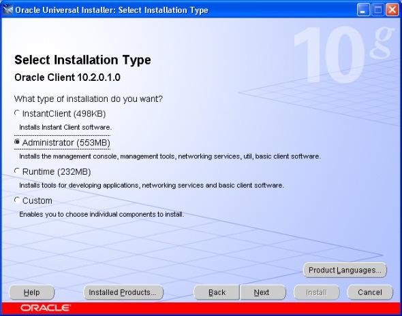Click the Administrator description about management console
The width and height of the screenshot is (402, 316).
tap(170, 156)
